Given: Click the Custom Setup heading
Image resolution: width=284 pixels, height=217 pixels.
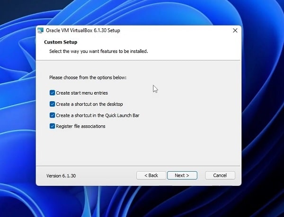Looking at the screenshot, I should (x=61, y=42).
